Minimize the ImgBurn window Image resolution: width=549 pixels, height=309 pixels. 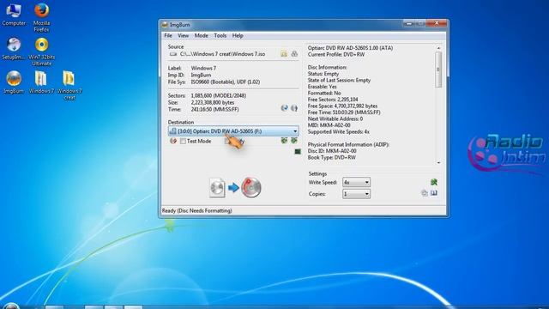[x=408, y=23]
